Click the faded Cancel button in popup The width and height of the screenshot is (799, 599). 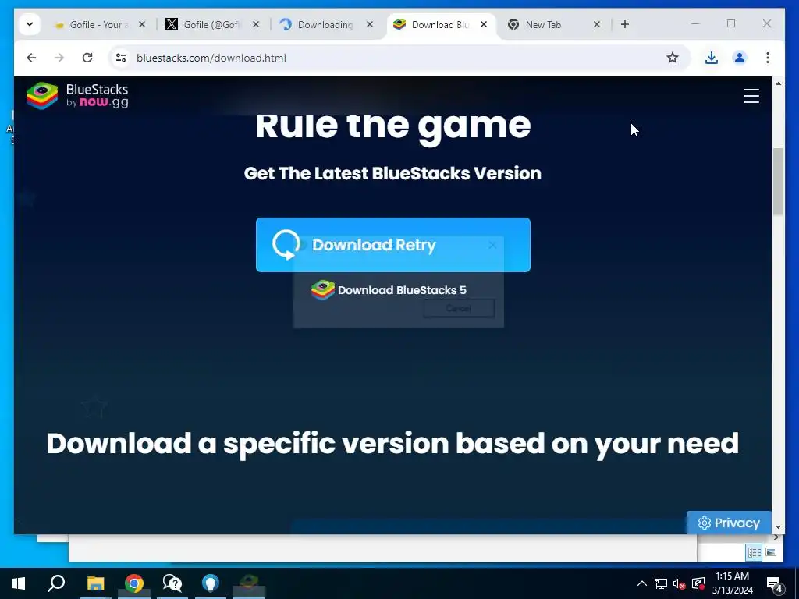459,308
